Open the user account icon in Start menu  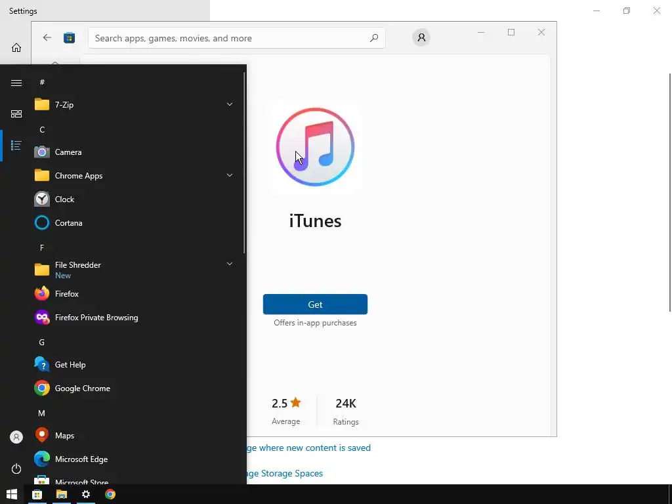pyautogui.click(x=16, y=437)
